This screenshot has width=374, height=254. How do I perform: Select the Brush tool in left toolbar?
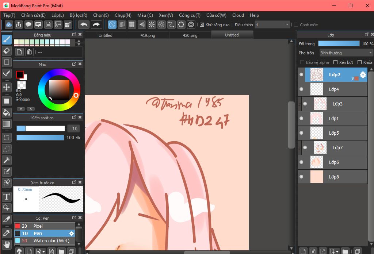click(7, 39)
